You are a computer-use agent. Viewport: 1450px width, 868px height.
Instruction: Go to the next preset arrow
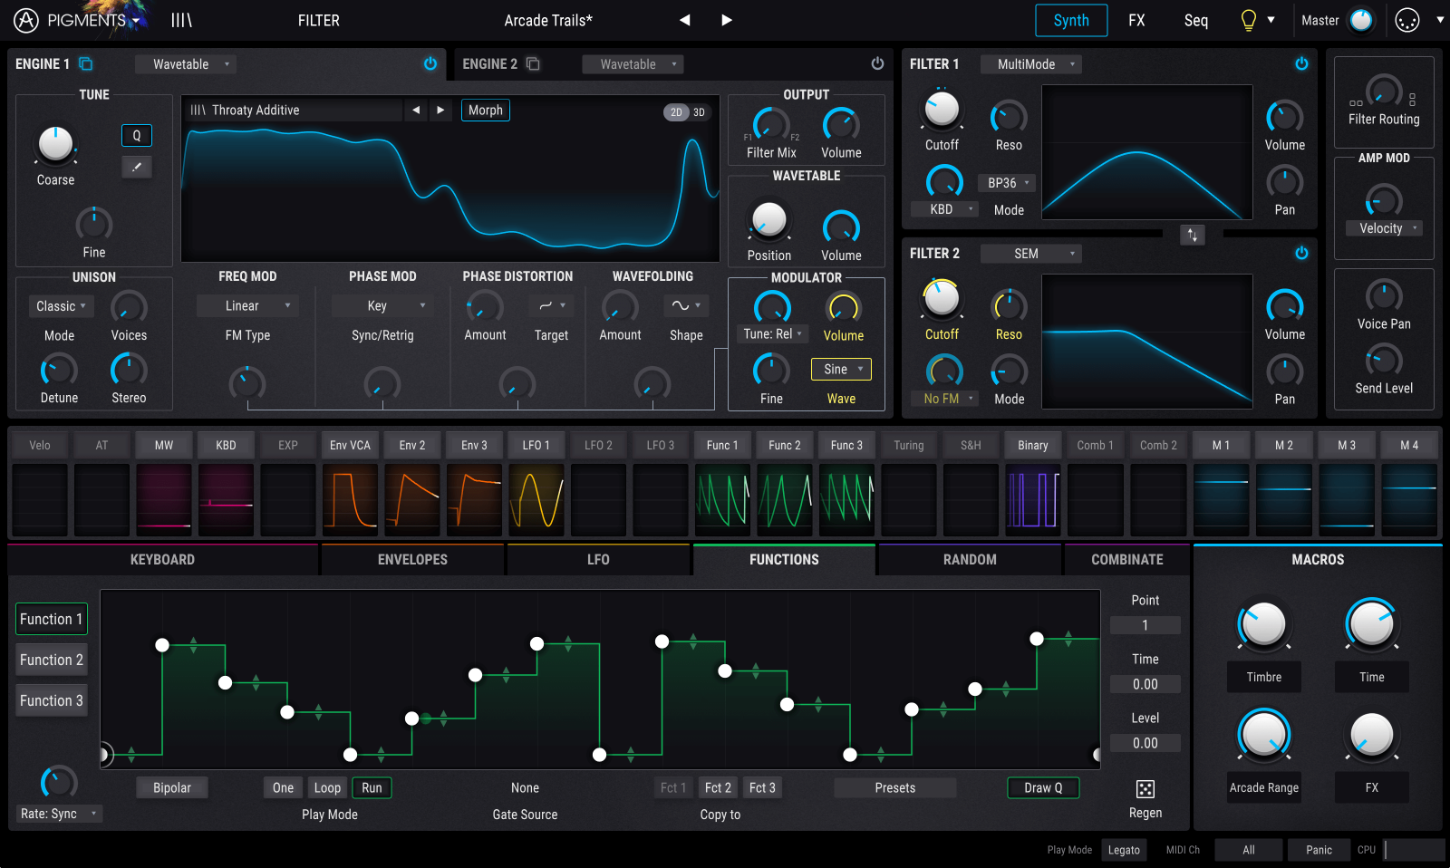[x=726, y=20]
